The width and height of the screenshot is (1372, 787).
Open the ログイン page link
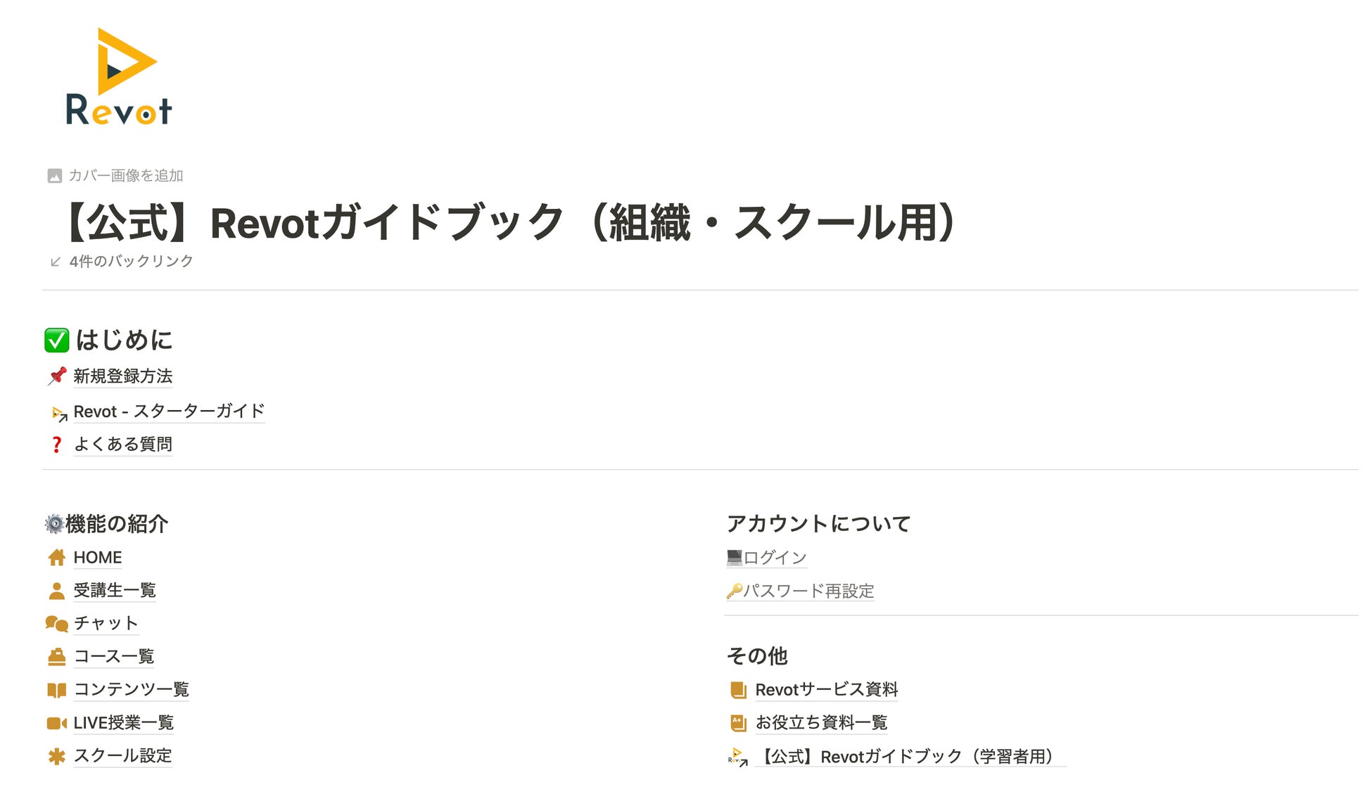(775, 558)
